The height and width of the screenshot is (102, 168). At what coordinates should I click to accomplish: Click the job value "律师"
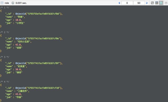pos(19,73)
